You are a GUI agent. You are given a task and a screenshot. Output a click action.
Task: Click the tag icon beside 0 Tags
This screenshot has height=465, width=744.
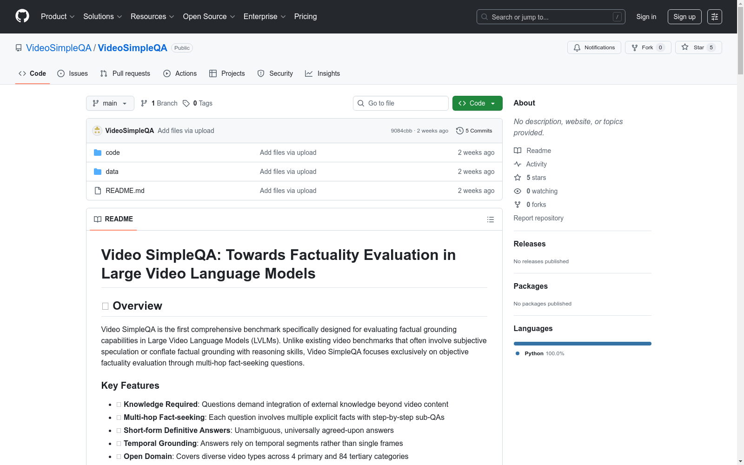186,103
